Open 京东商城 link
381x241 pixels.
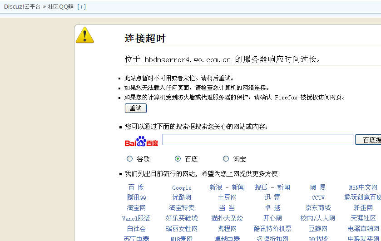coord(318,208)
